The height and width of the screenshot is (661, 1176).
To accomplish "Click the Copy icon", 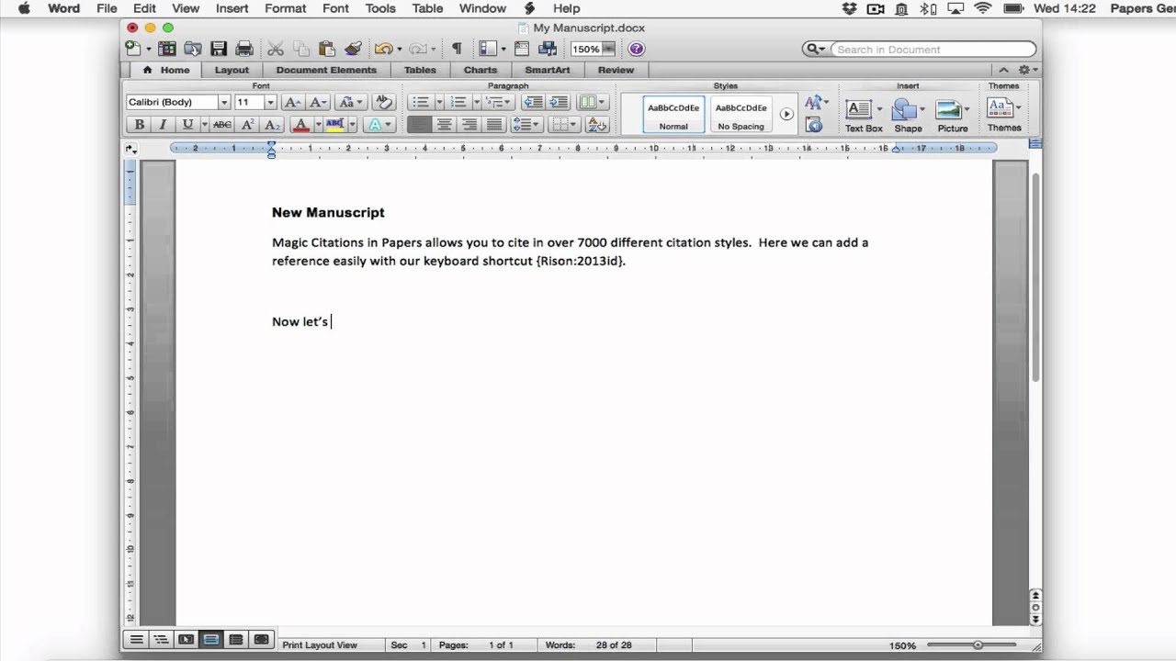I will (x=301, y=49).
